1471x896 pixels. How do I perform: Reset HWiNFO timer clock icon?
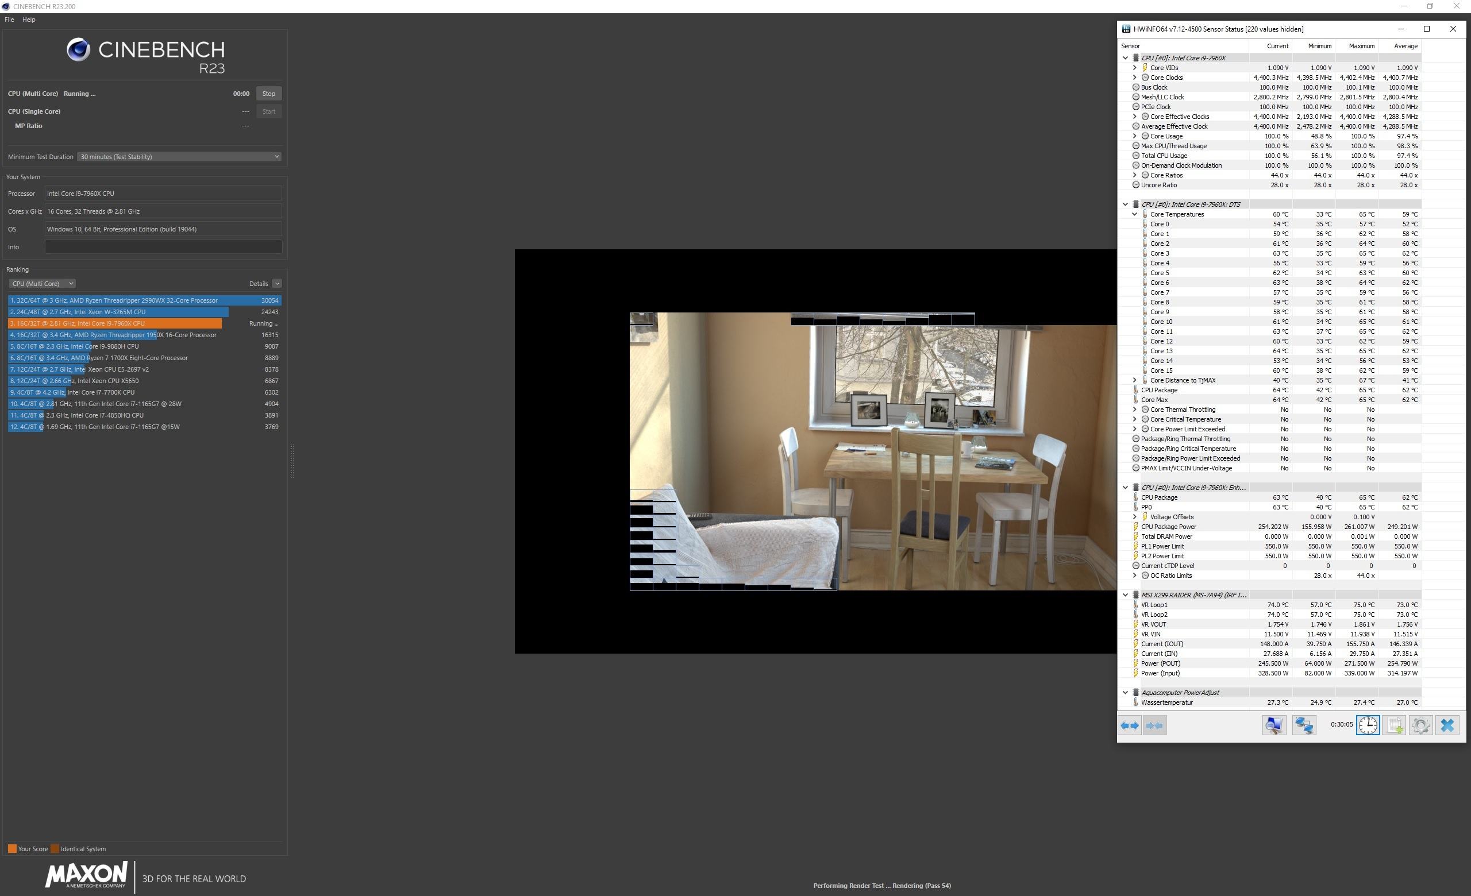pyautogui.click(x=1368, y=725)
